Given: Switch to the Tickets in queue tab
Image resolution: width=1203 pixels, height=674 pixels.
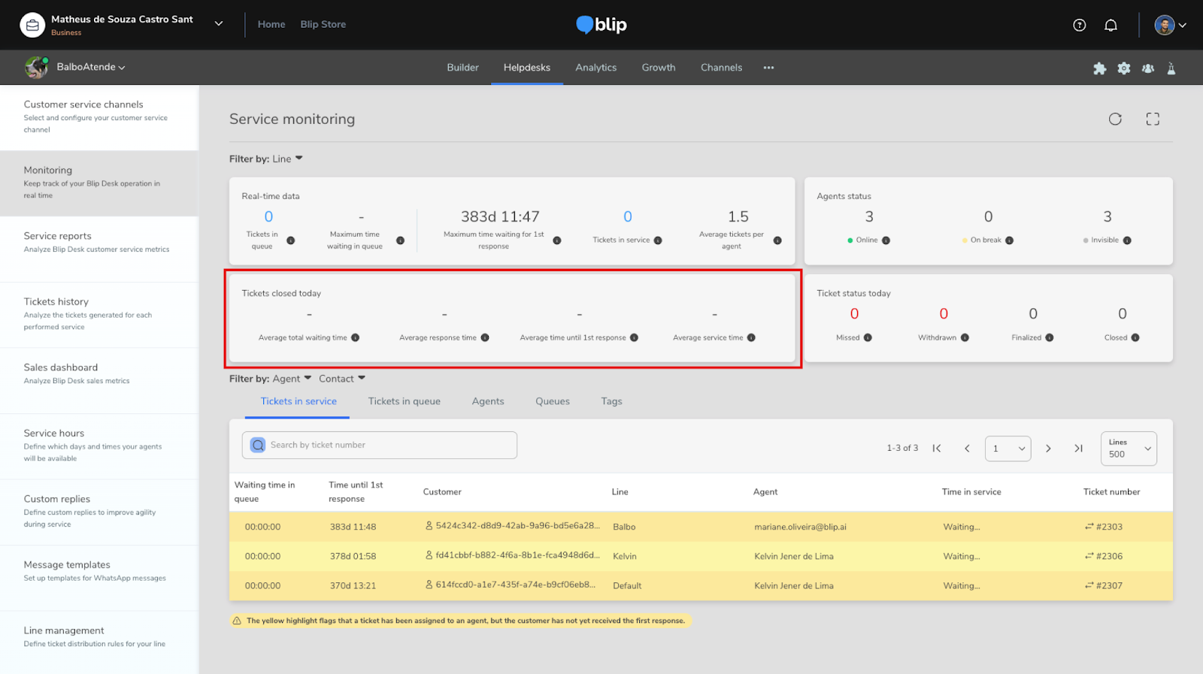Looking at the screenshot, I should point(404,401).
